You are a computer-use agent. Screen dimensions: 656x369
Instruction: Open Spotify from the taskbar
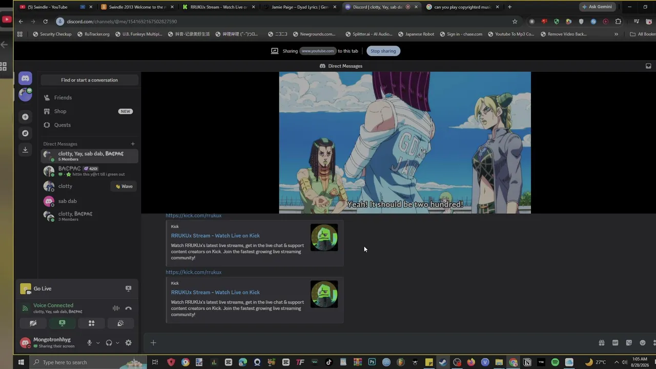click(x=555, y=362)
